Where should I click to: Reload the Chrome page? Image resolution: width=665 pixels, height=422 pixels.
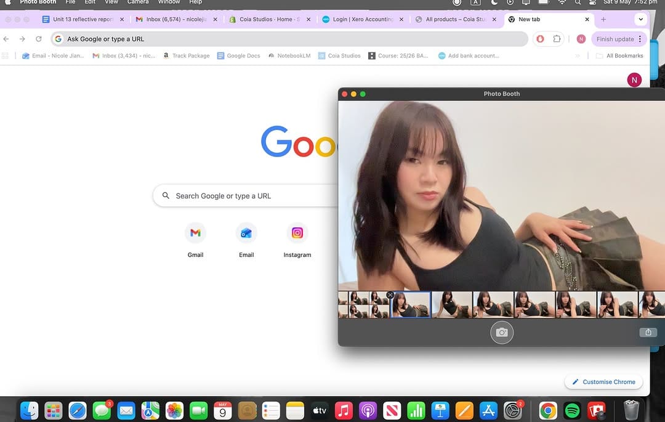pos(39,39)
